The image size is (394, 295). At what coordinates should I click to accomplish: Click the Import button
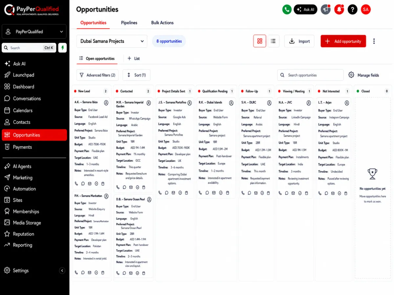coord(299,41)
